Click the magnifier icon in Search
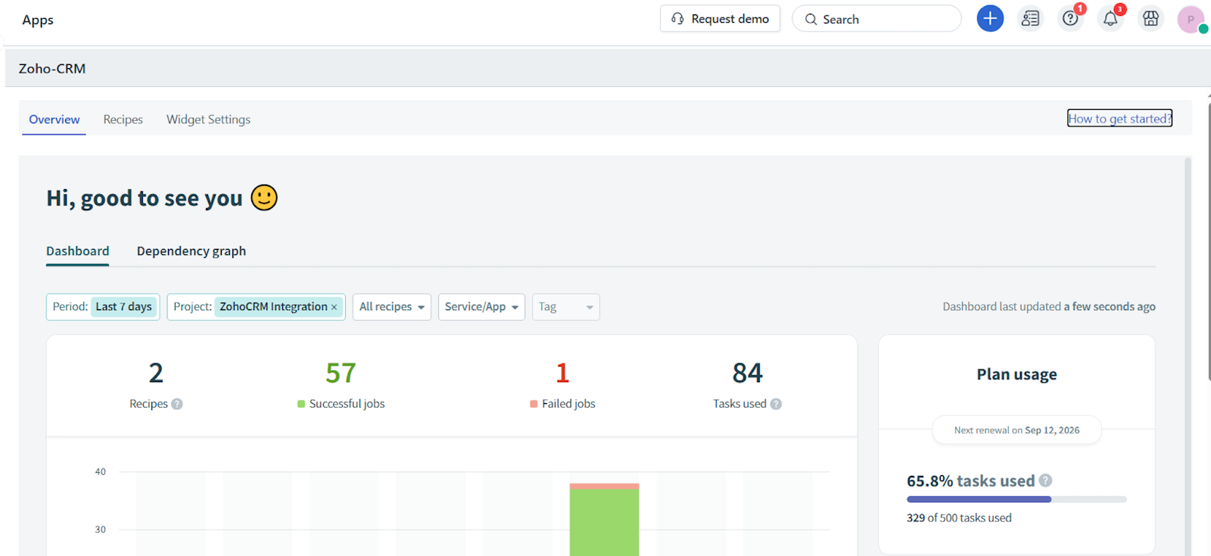The height and width of the screenshot is (556, 1211). (x=811, y=20)
